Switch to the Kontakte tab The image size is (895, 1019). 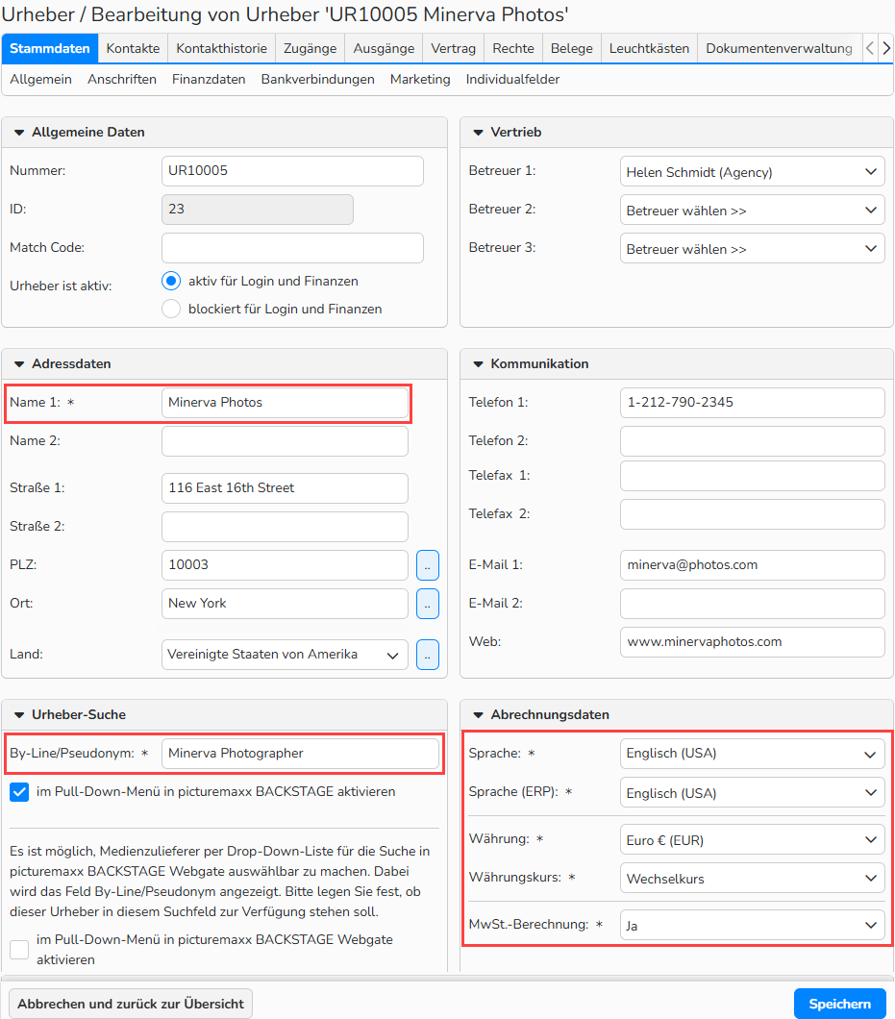click(x=134, y=48)
